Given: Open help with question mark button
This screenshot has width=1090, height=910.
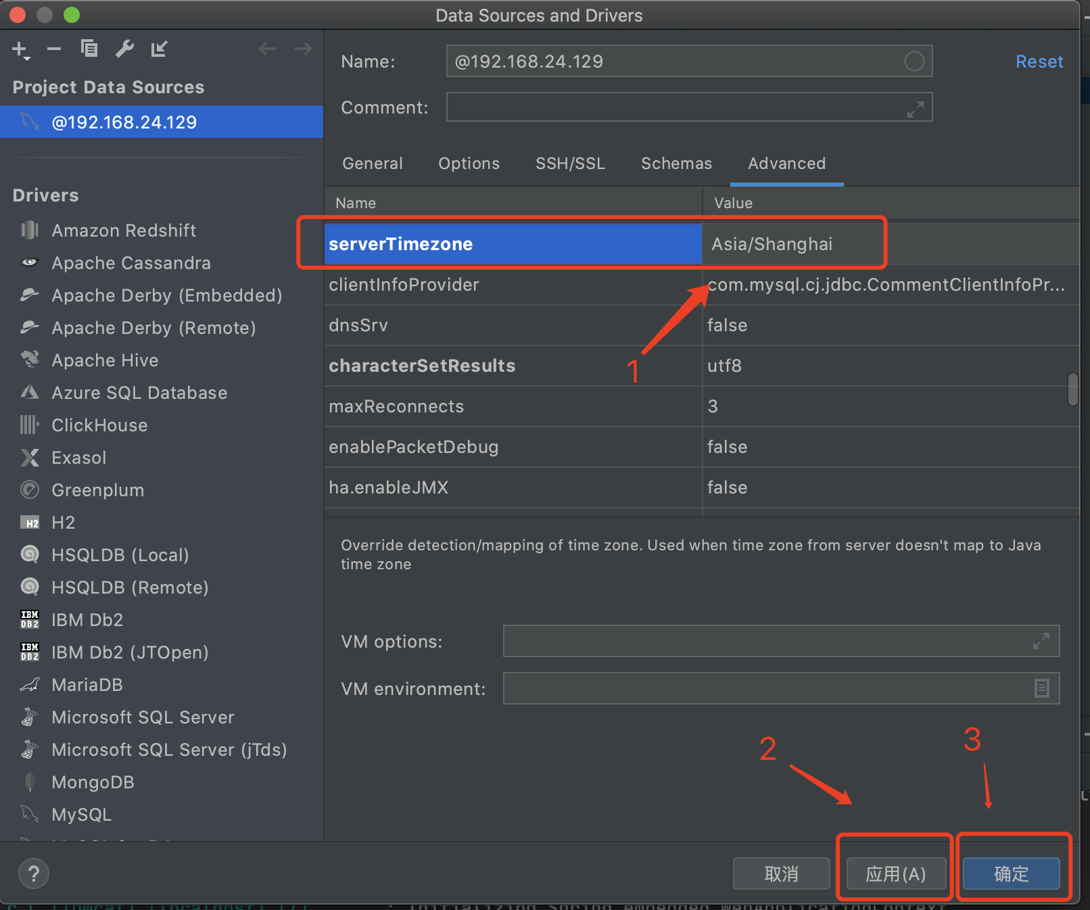Looking at the screenshot, I should coord(34,873).
